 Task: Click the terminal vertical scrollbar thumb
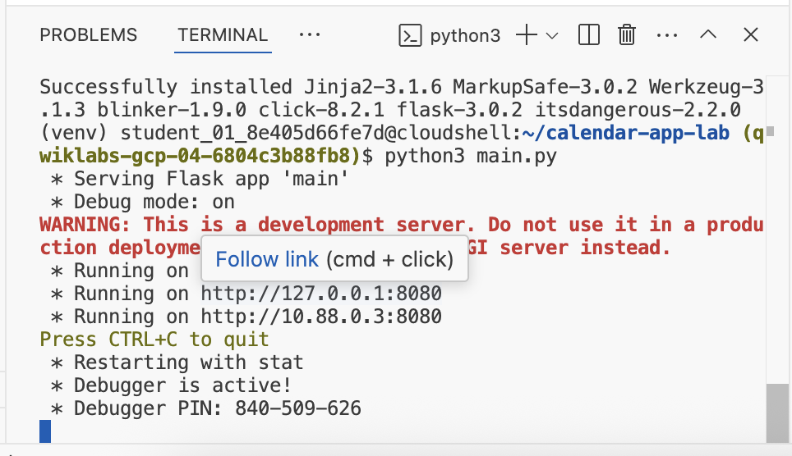776,413
